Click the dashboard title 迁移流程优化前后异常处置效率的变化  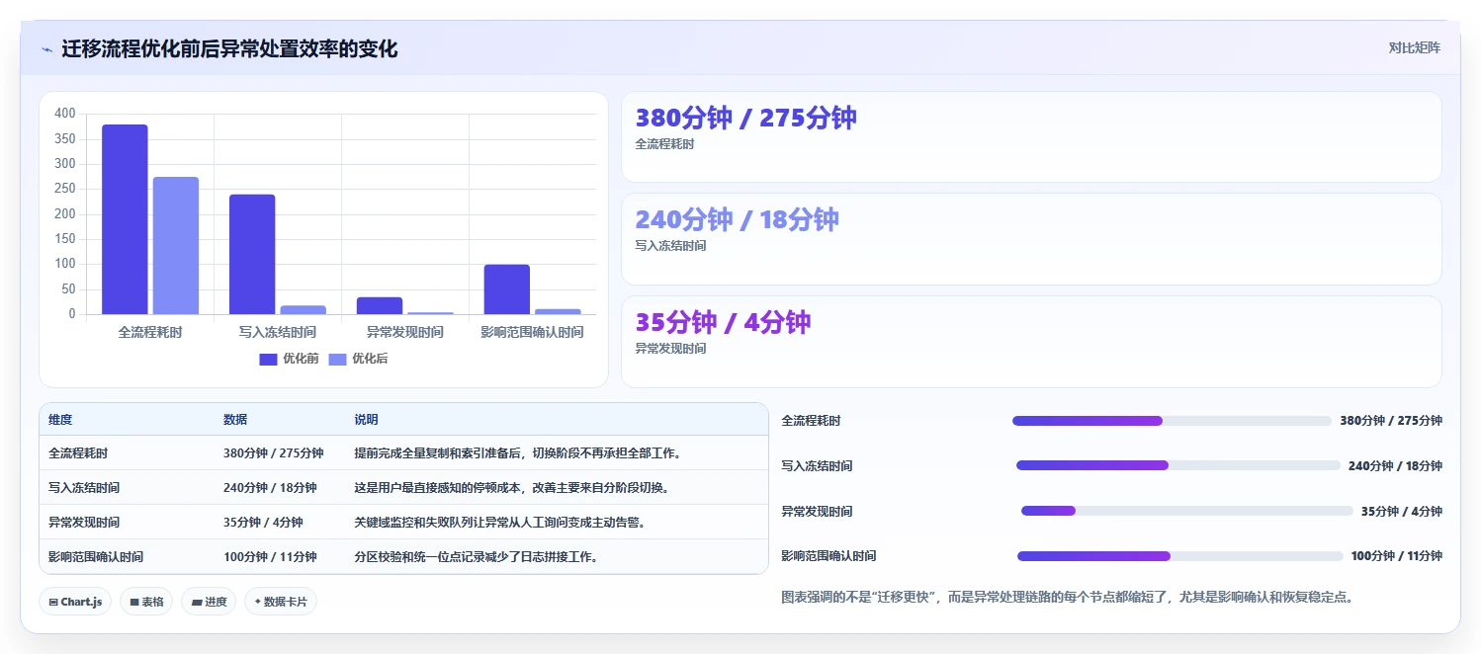(x=229, y=49)
